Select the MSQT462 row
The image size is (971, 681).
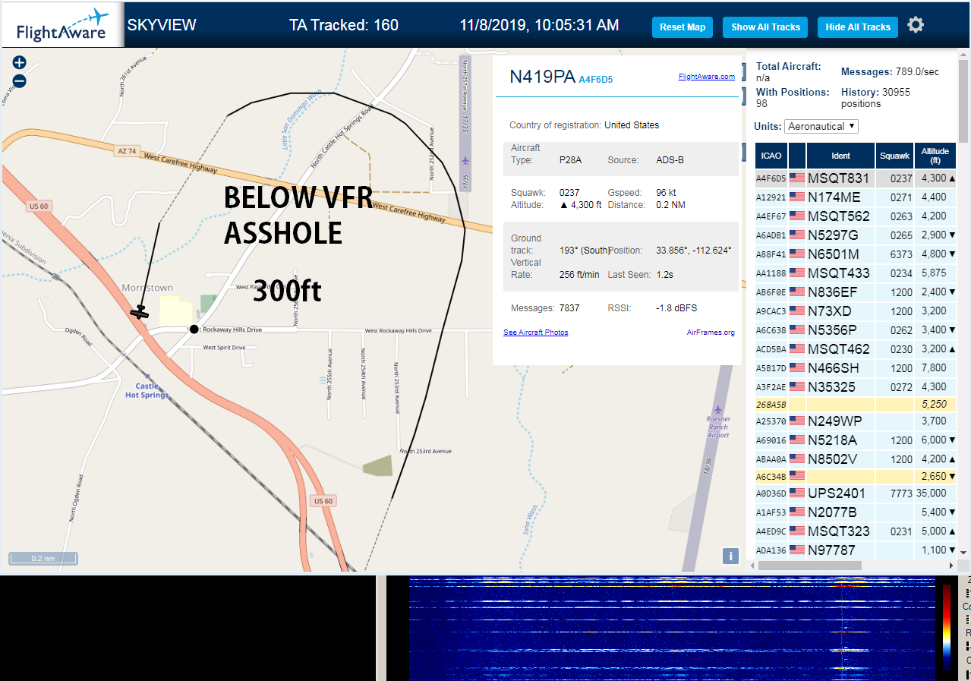pos(856,349)
